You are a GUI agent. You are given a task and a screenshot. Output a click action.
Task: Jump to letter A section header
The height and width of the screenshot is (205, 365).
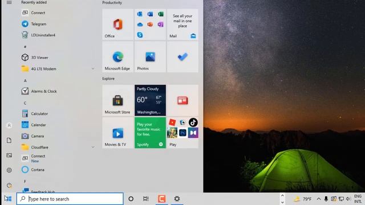click(x=25, y=81)
